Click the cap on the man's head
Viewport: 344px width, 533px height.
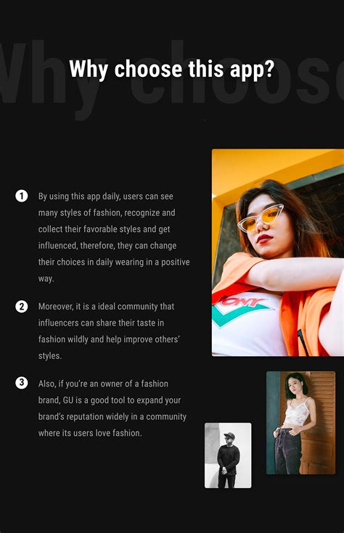[229, 435]
